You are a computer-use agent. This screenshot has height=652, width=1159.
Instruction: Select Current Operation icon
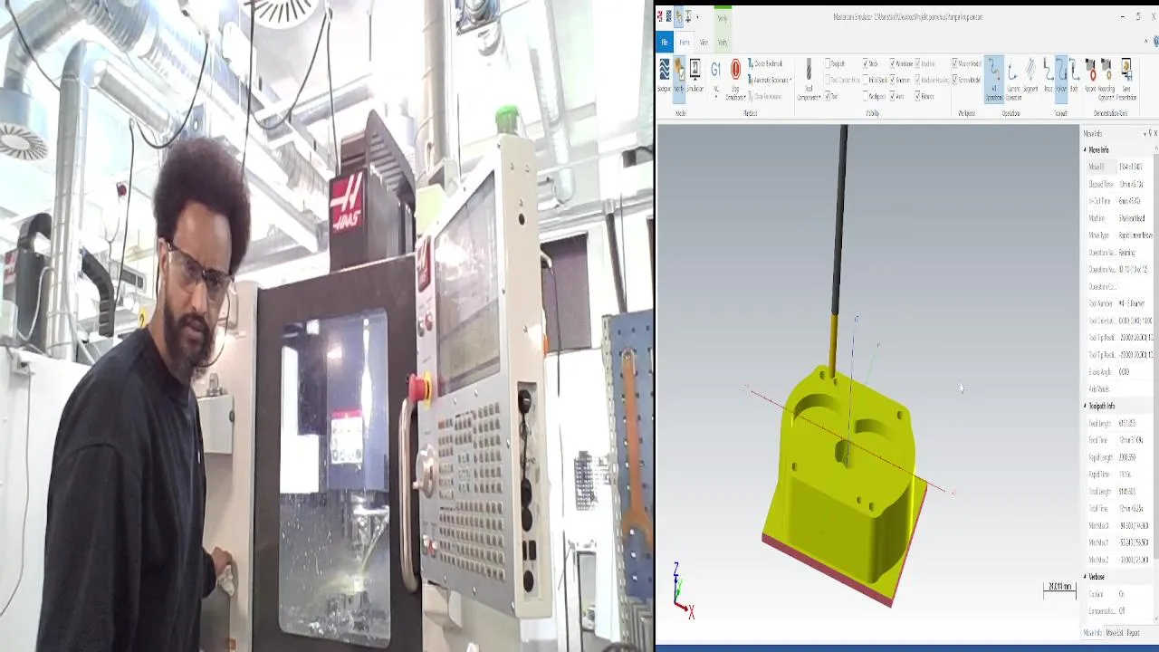click(x=1013, y=80)
